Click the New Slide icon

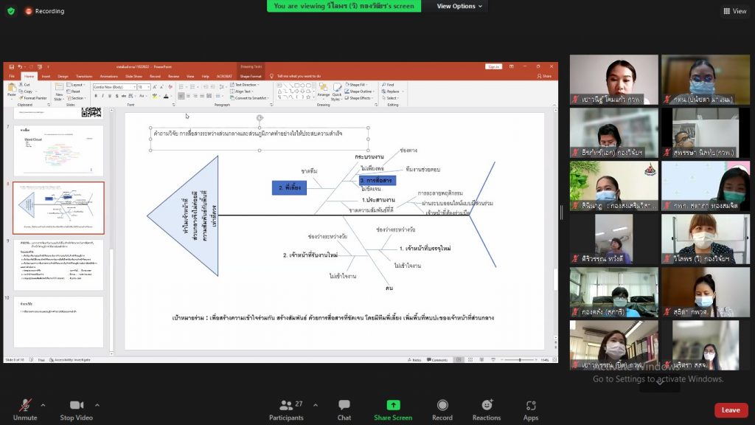pyautogui.click(x=58, y=90)
